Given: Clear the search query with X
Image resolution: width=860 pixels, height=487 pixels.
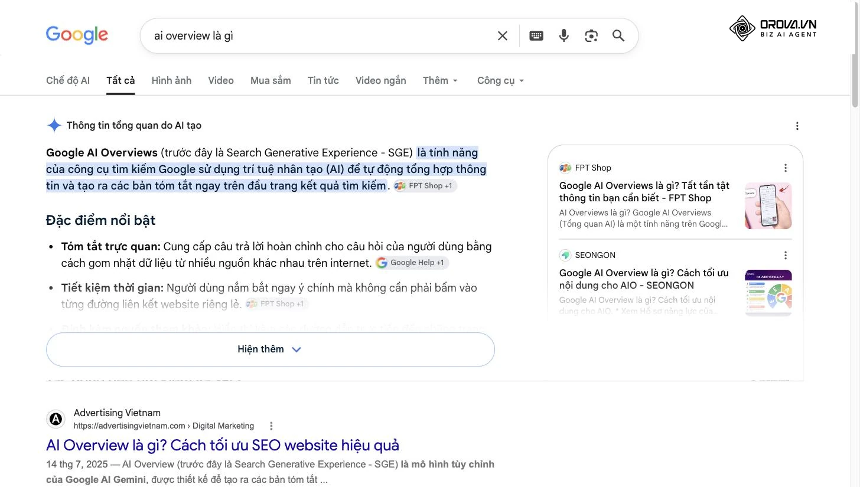Looking at the screenshot, I should (x=503, y=35).
